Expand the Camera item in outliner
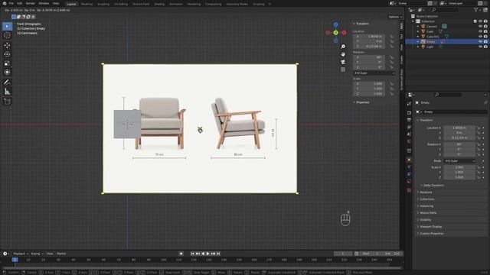This screenshot has height=275, width=490. [x=418, y=27]
